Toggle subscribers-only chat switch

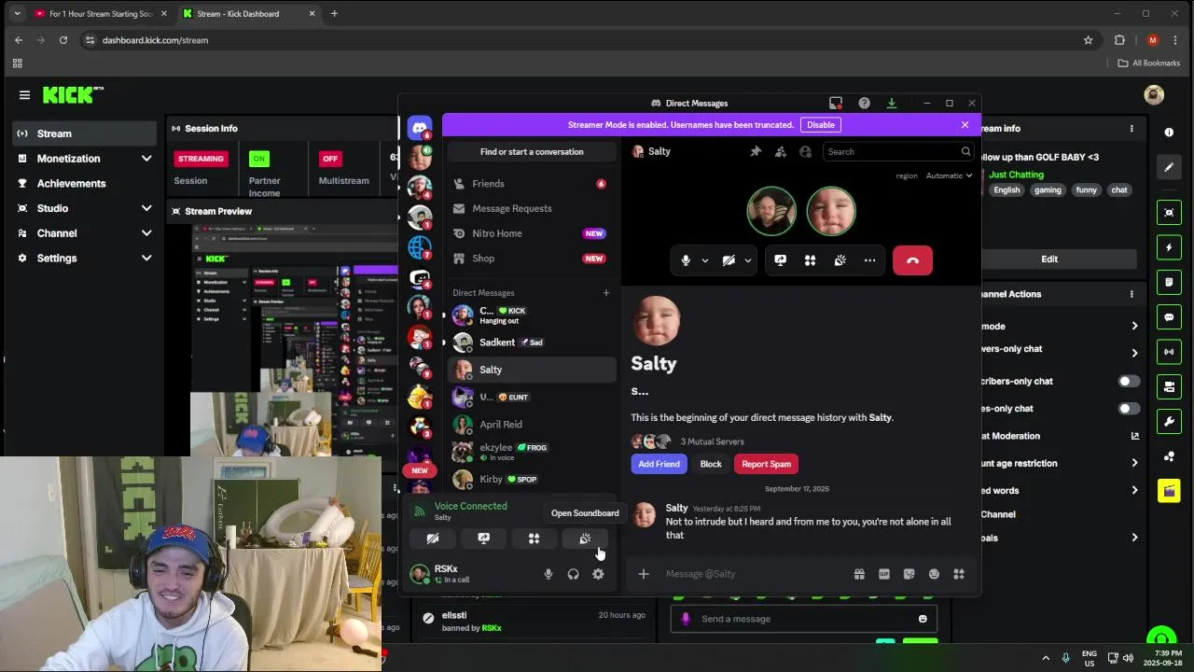(1129, 381)
